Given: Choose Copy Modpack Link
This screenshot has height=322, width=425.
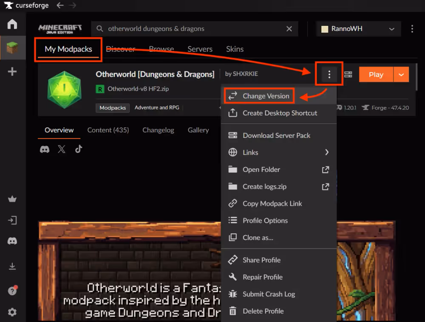Looking at the screenshot, I should [279, 204].
